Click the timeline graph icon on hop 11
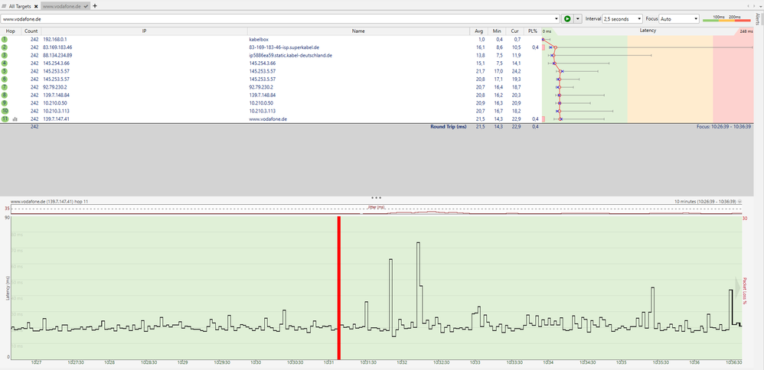Viewport: 764px width, 370px height. pyautogui.click(x=15, y=119)
